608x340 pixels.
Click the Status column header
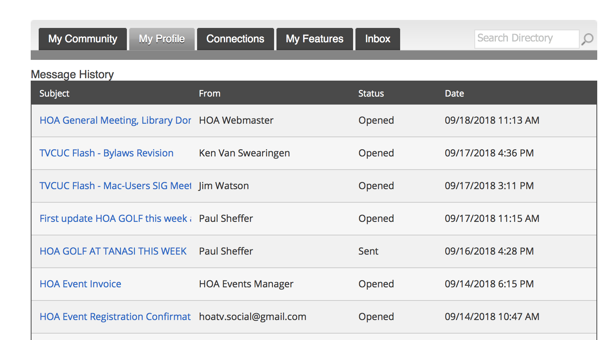tap(371, 93)
